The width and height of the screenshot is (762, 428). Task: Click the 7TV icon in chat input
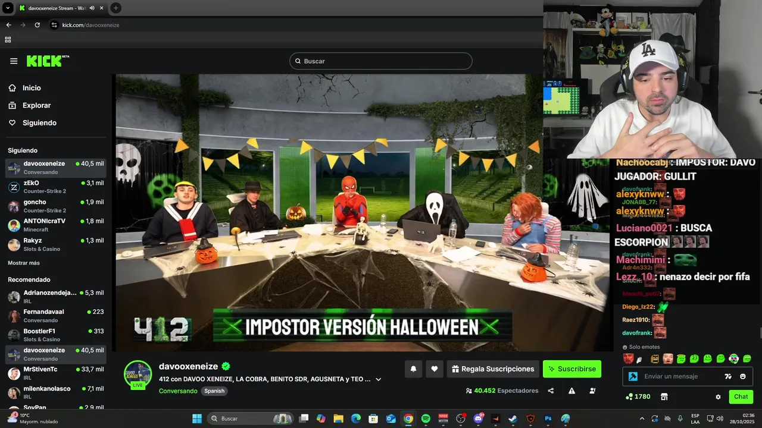tap(728, 376)
